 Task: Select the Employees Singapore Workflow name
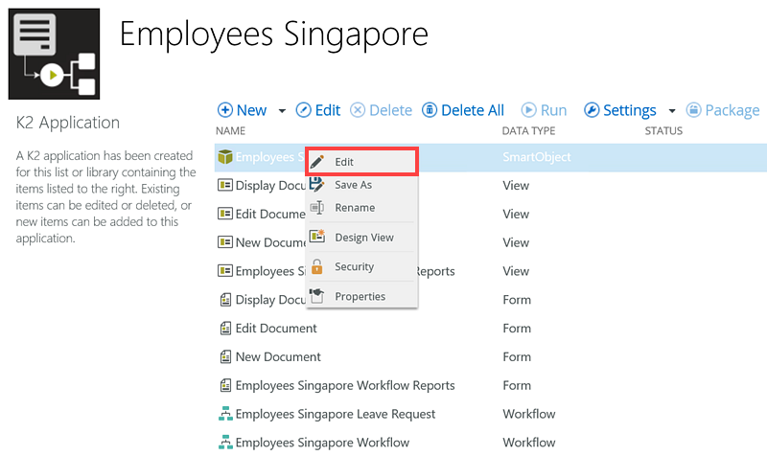[322, 443]
